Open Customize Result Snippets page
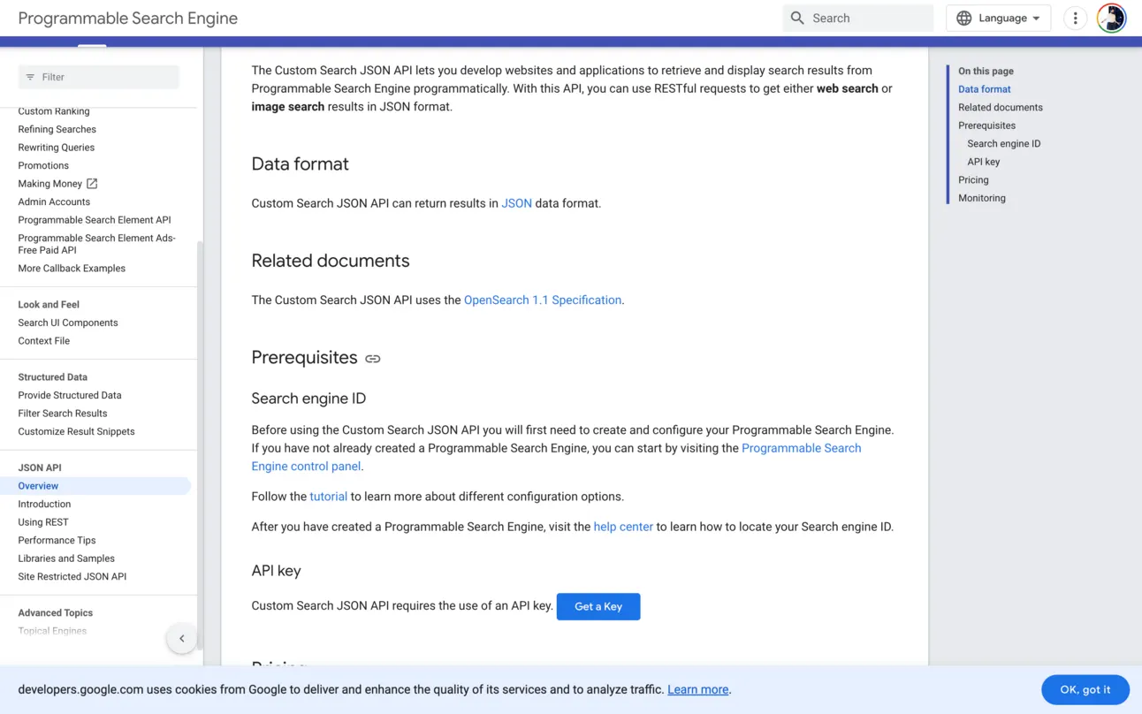This screenshot has height=714, width=1142. click(77, 431)
